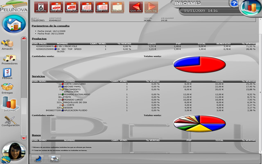Click the date and time 19/11/2009 14:16

(x=201, y=11)
